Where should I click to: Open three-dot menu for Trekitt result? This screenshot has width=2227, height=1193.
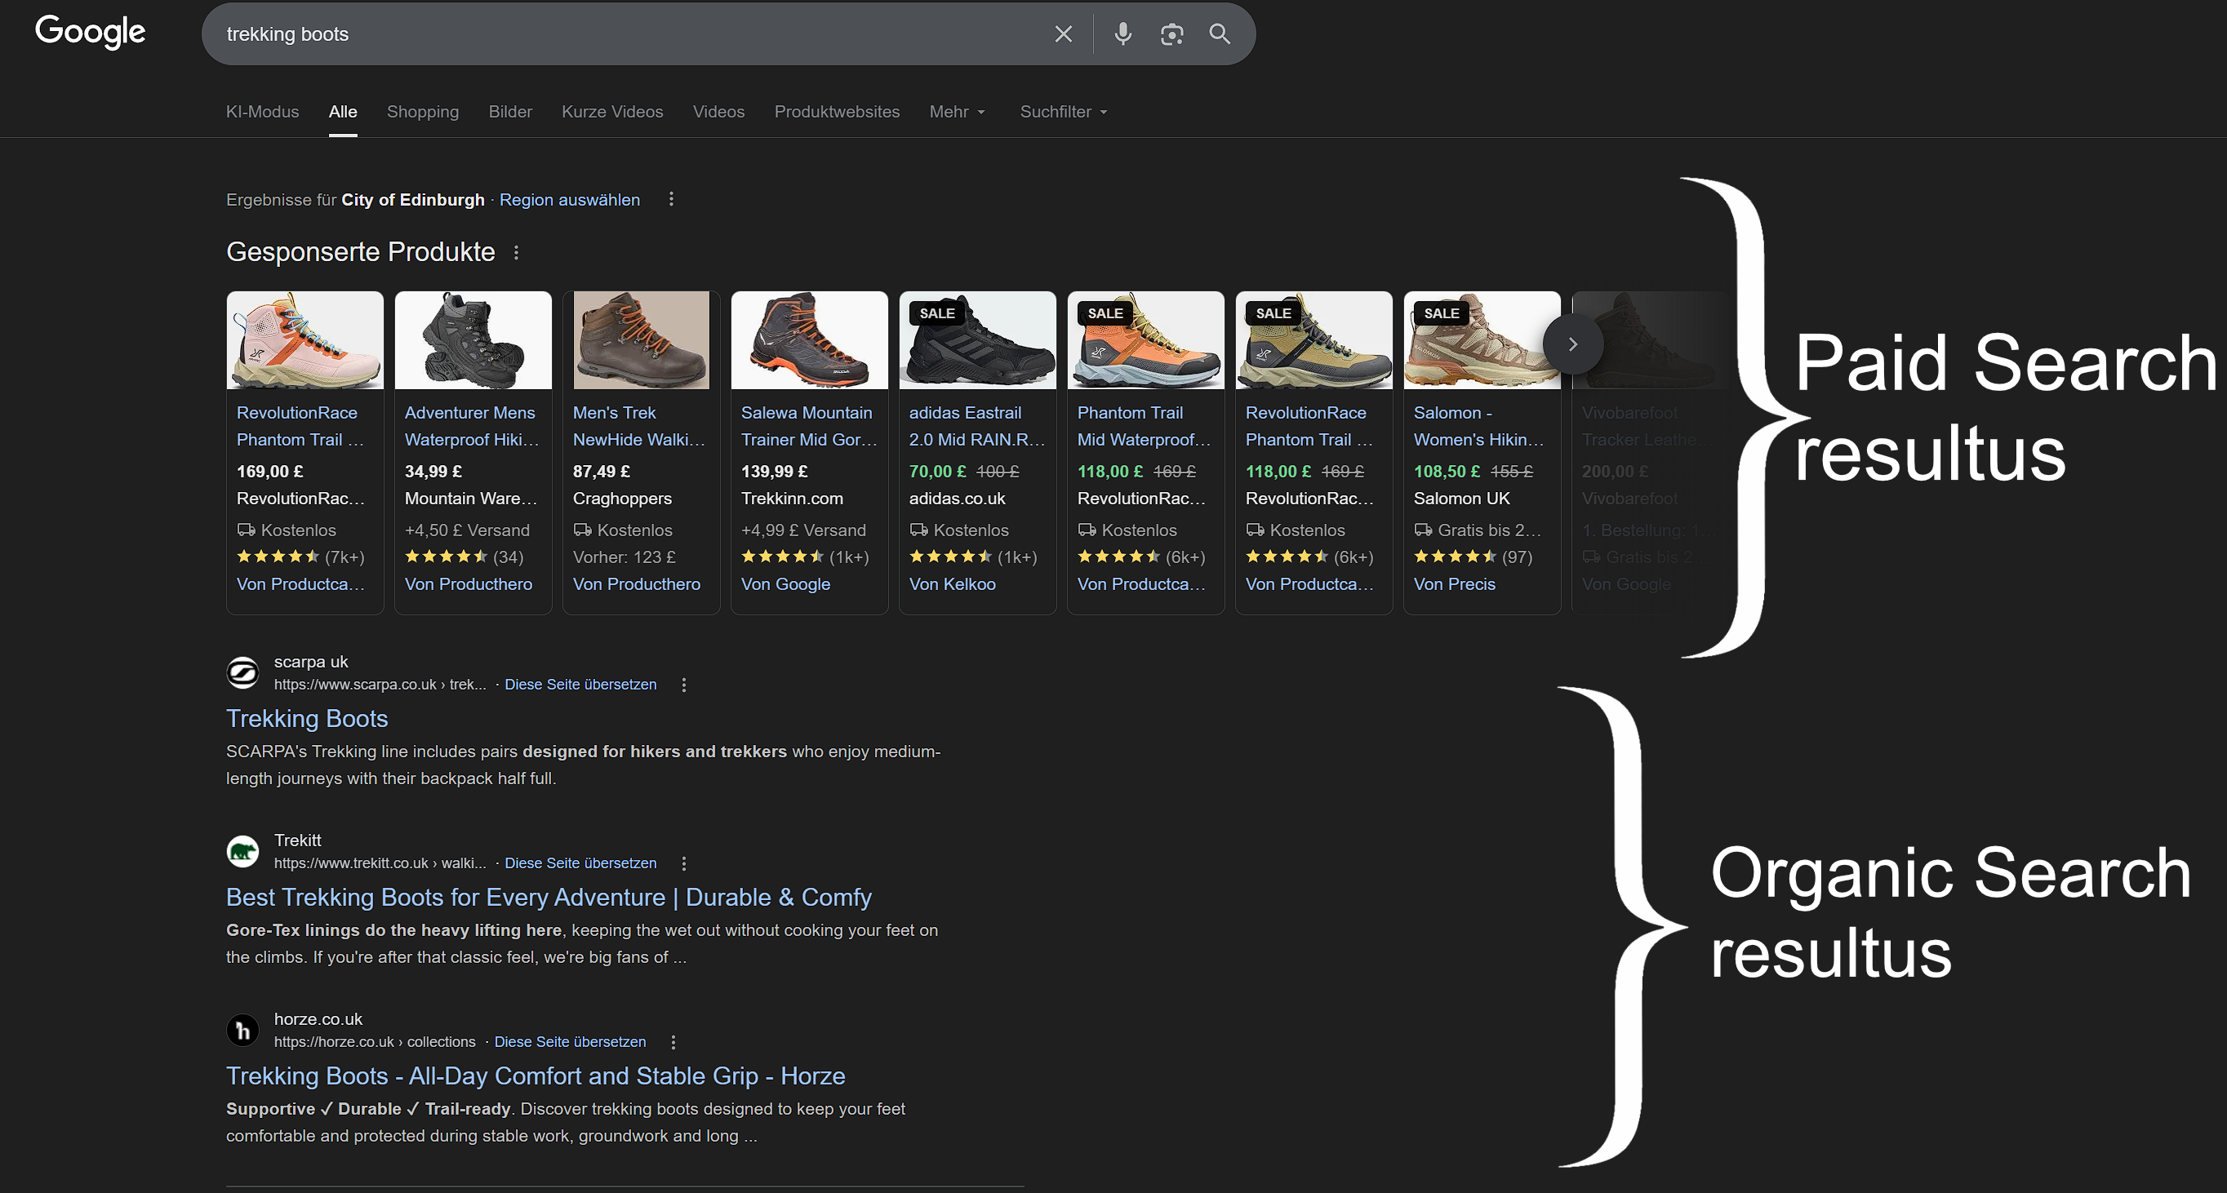[x=684, y=863]
